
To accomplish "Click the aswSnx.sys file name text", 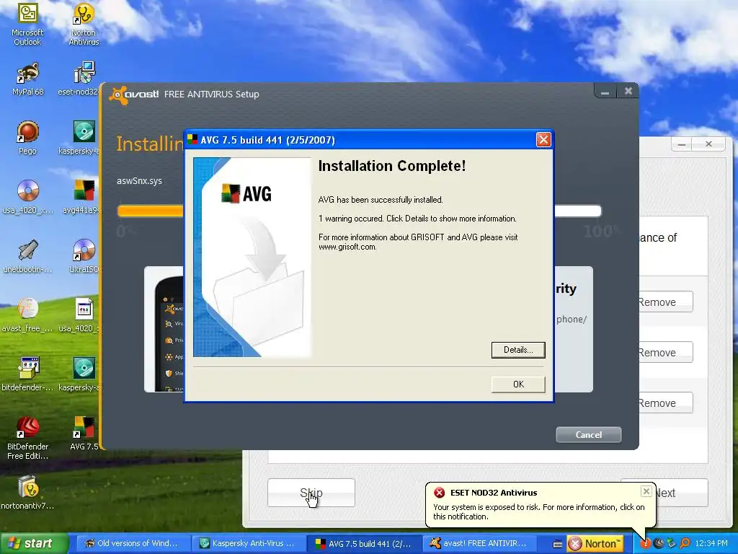I will 139,181.
